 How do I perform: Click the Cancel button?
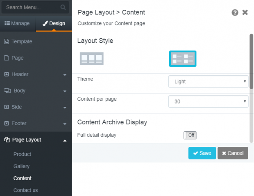[233, 153]
